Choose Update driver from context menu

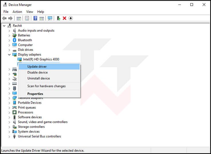click(49, 66)
